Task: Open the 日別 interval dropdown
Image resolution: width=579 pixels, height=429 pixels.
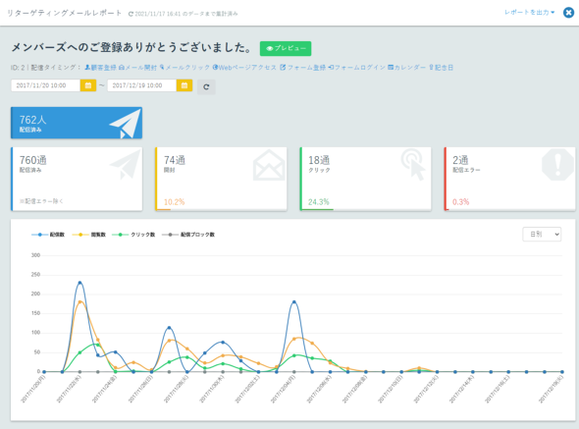Action: coord(542,235)
